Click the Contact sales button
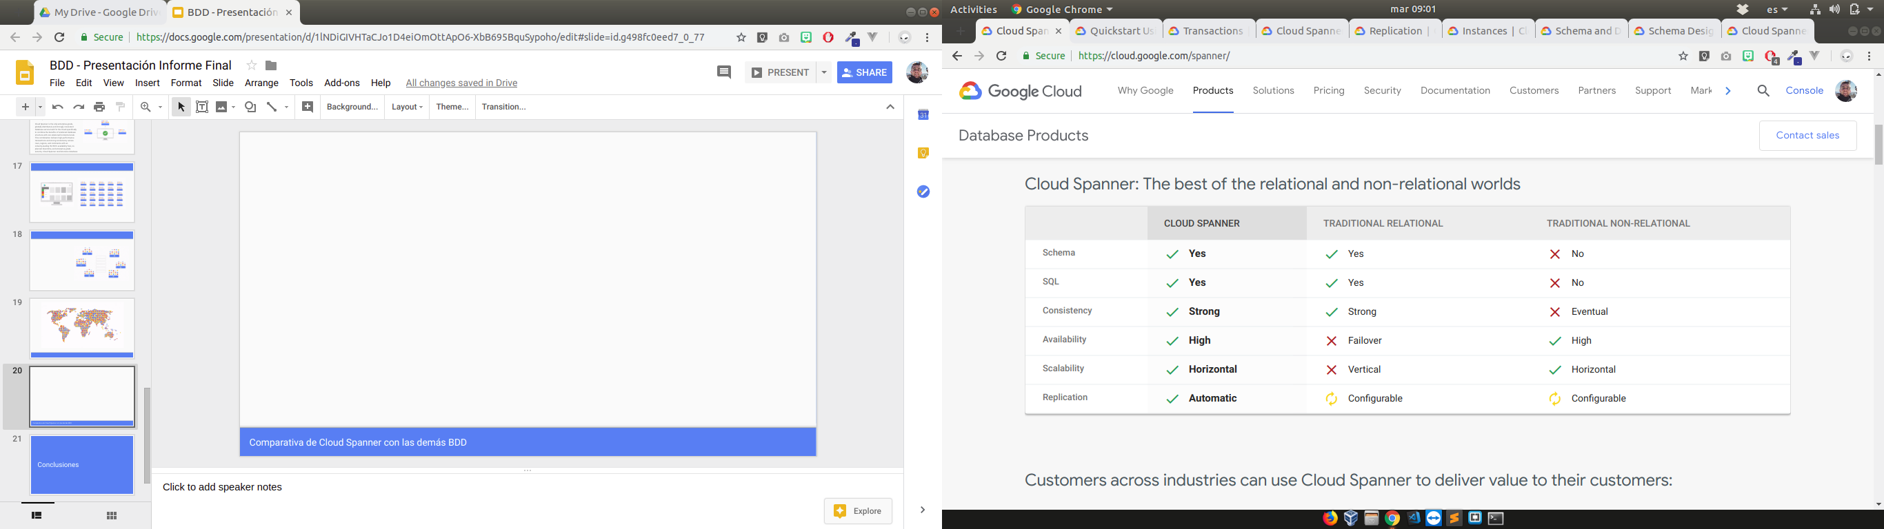This screenshot has height=529, width=1884. [1807, 136]
